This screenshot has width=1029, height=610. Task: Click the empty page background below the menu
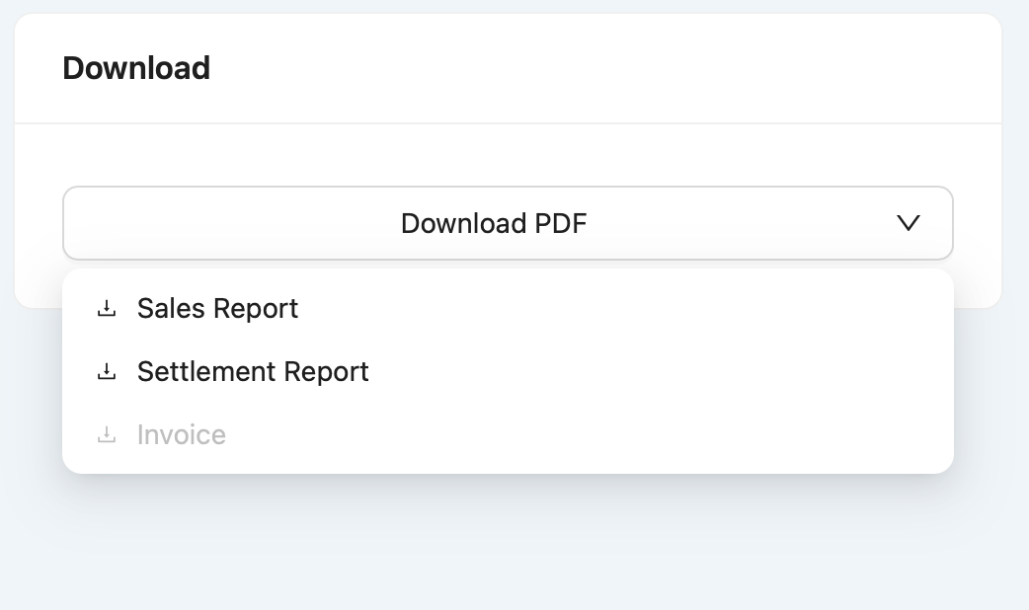tap(514, 553)
